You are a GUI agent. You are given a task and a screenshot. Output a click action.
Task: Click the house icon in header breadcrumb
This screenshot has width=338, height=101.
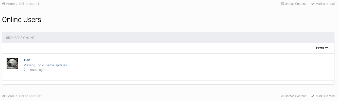tap(4, 4)
